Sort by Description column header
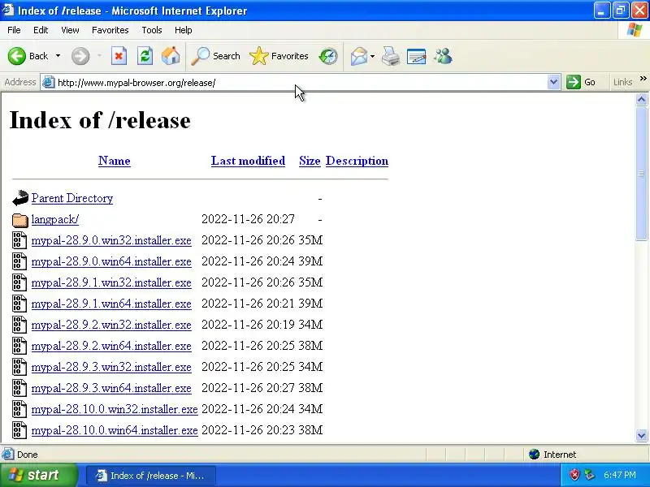Image resolution: width=650 pixels, height=487 pixels. pyautogui.click(x=357, y=161)
